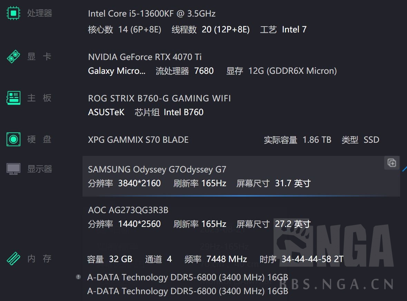Expand the truncated Galaxy Micro... vendor text
The image size is (407, 301).
pos(116,71)
